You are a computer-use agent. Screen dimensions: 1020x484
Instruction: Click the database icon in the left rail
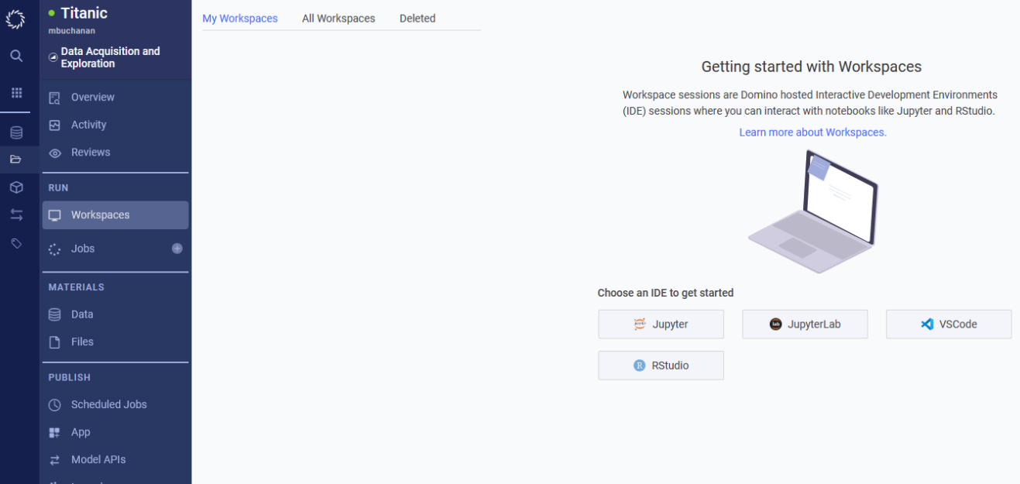click(16, 132)
